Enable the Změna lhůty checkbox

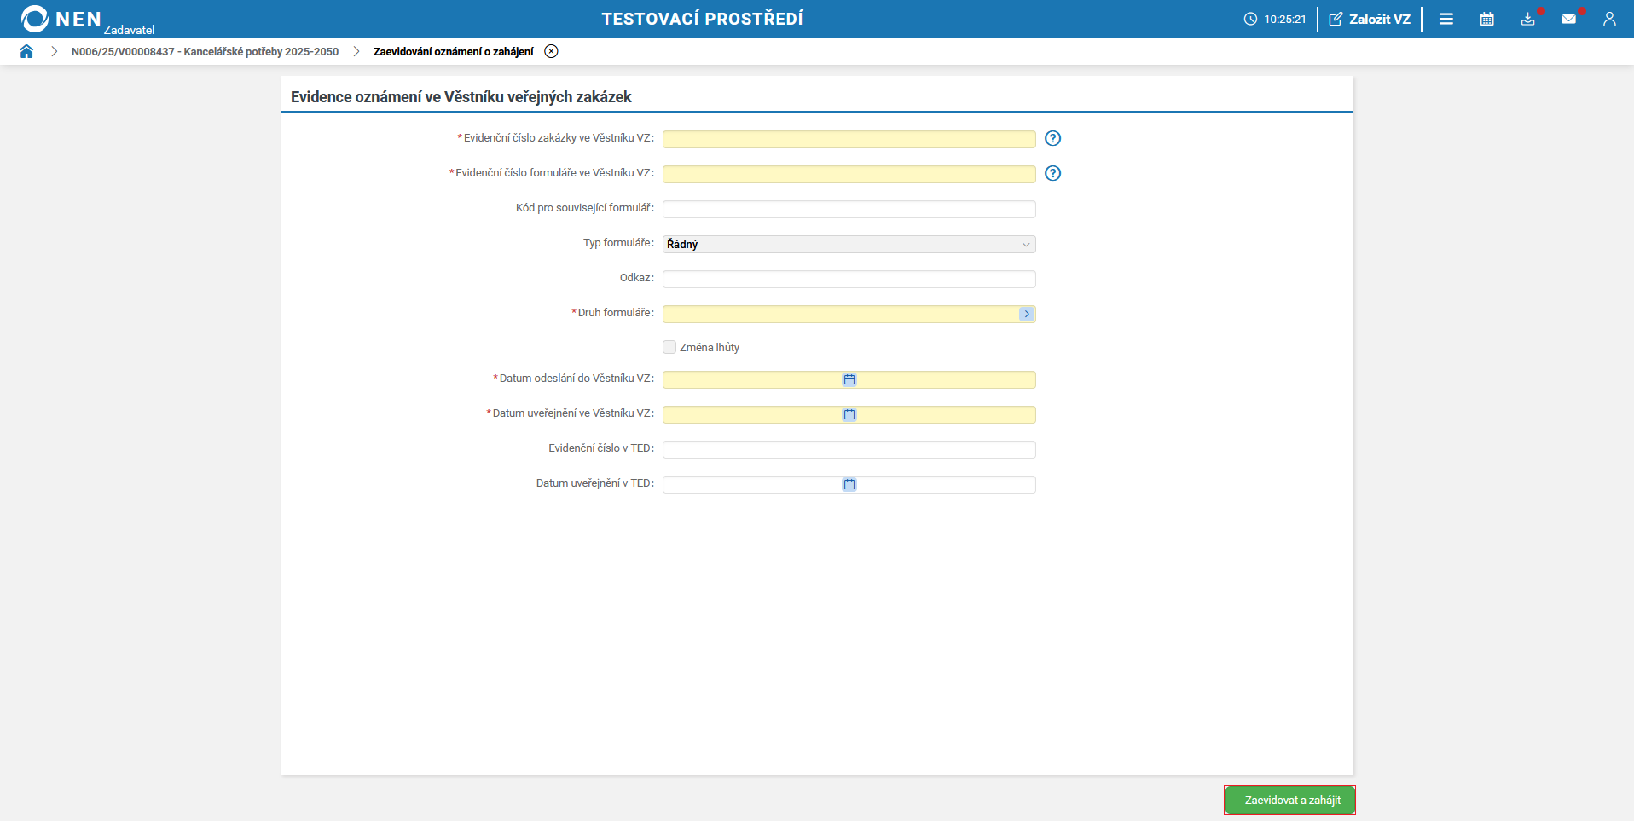tap(669, 347)
